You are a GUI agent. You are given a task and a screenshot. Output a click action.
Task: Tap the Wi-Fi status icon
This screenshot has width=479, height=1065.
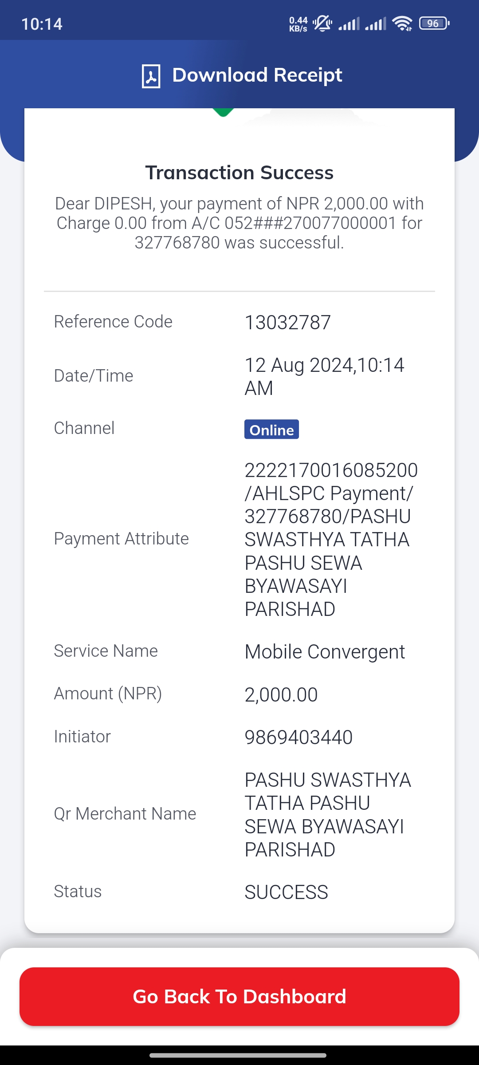[402, 23]
